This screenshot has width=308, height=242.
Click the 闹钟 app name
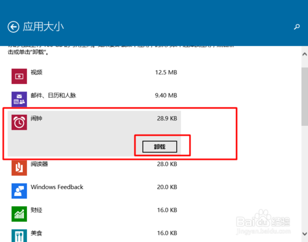click(36, 119)
